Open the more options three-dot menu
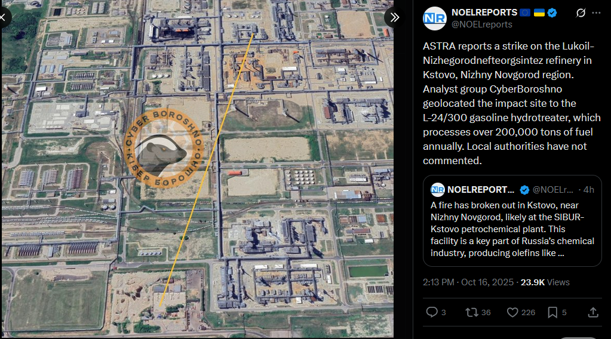 (596, 13)
